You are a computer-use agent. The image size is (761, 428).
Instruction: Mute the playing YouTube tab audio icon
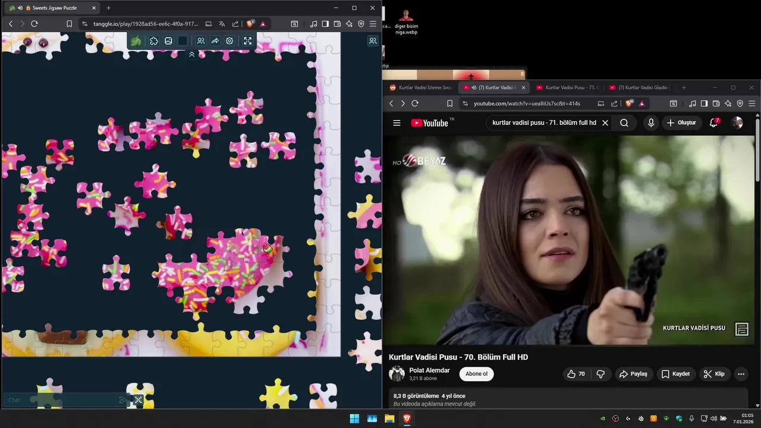pyautogui.click(x=474, y=87)
